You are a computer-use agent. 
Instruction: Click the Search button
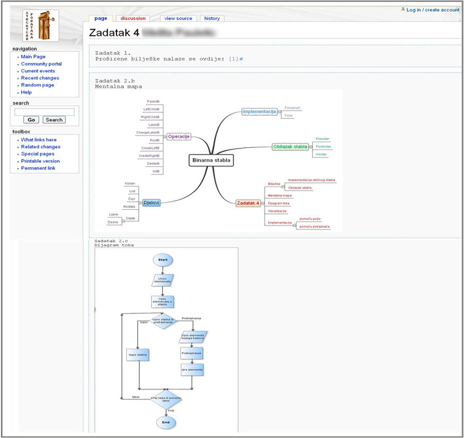pos(54,120)
